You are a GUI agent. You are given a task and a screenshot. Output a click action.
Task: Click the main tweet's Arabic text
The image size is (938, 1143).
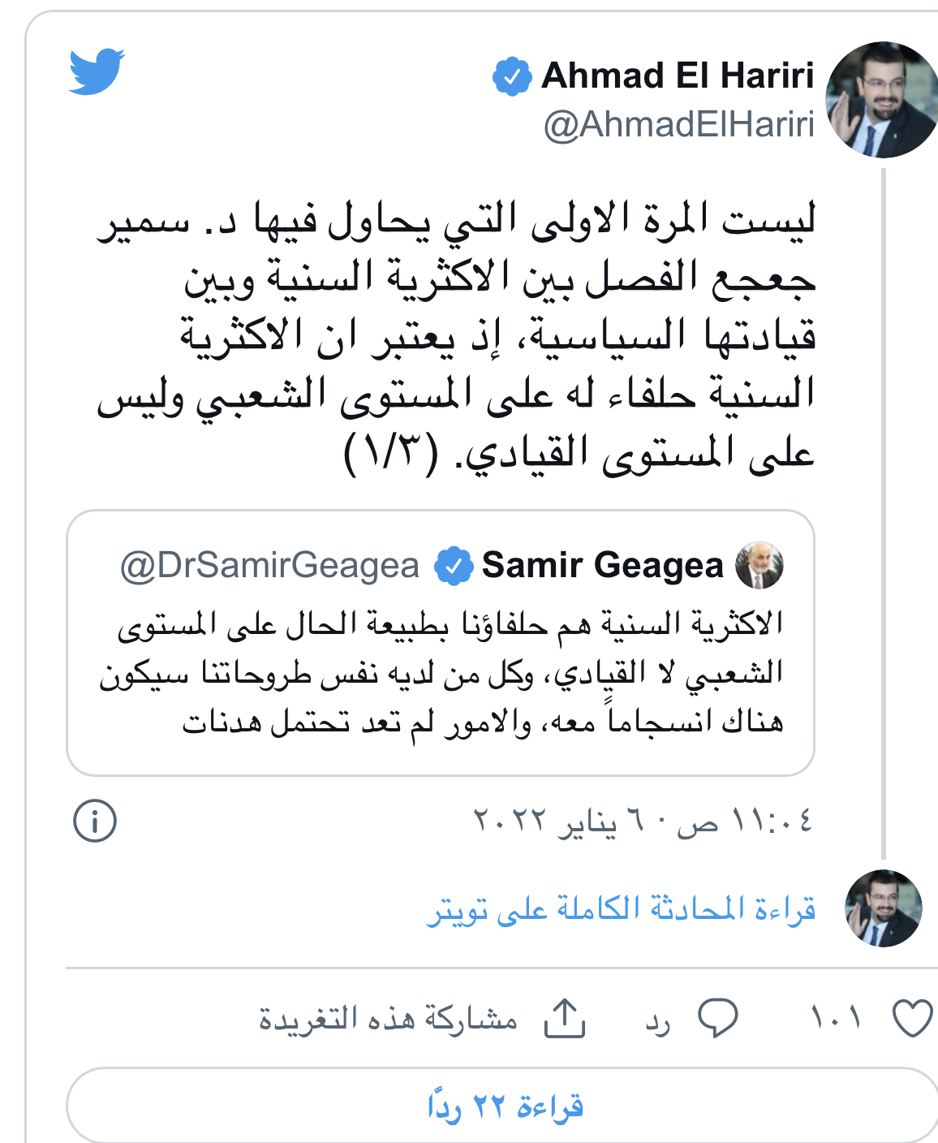coord(456,336)
